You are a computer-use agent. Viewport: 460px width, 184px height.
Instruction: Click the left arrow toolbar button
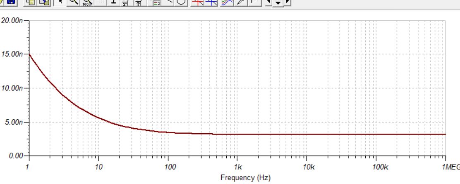[x=268, y=2]
